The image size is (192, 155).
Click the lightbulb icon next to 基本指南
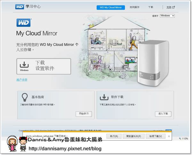pos(25,97)
